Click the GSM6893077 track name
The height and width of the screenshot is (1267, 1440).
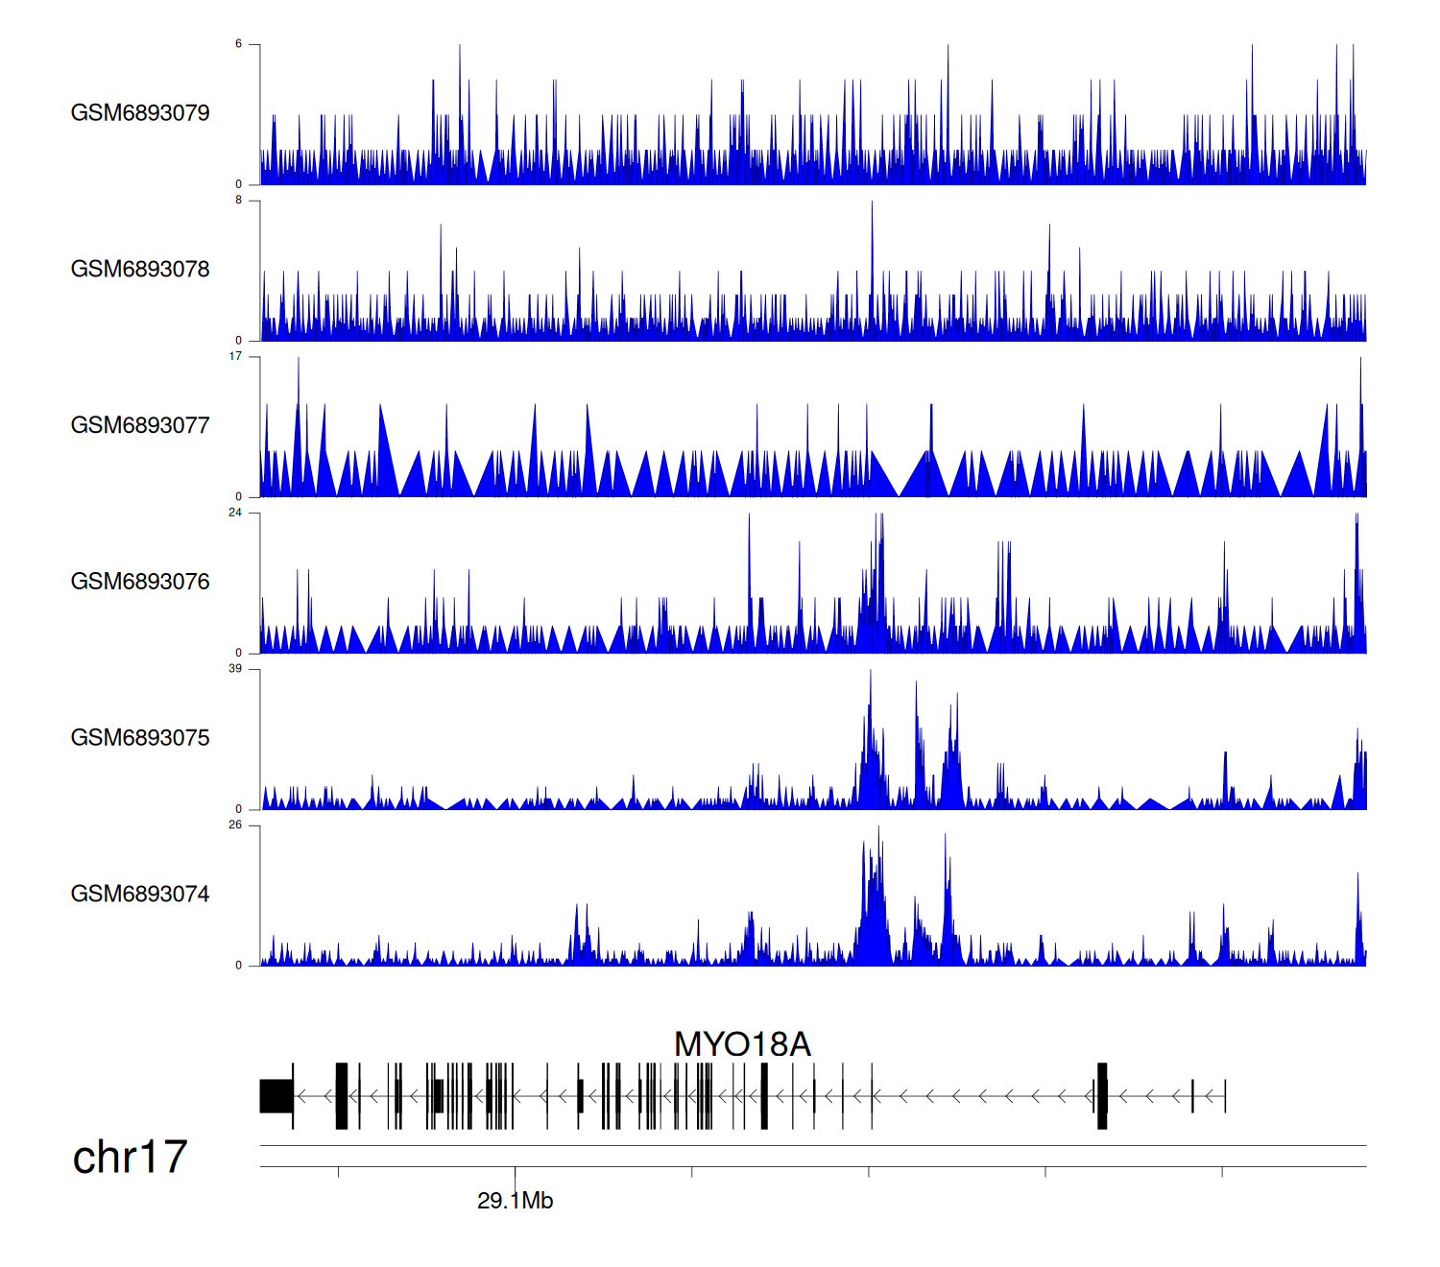pos(140,426)
